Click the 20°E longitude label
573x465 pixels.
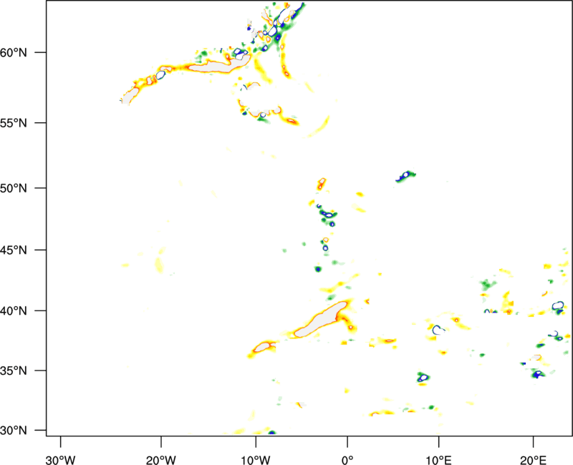point(533,460)
